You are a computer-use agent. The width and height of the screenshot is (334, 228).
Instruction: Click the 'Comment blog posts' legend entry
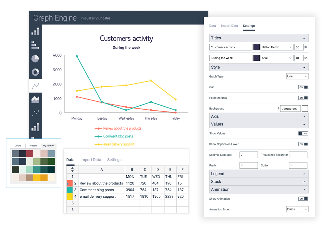click(x=118, y=136)
